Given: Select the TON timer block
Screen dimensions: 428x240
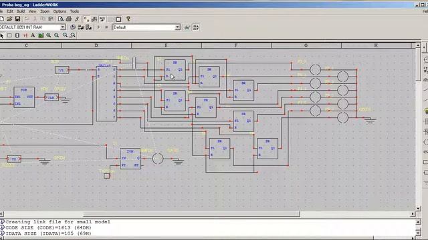Looking at the screenshot, I should pyautogui.click(x=130, y=159).
